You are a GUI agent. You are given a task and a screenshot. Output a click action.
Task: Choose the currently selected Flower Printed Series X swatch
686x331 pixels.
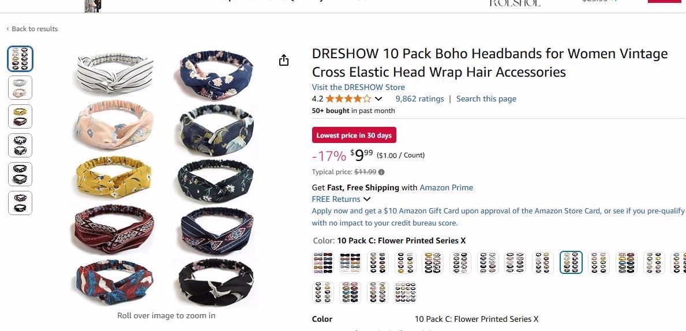tap(571, 262)
